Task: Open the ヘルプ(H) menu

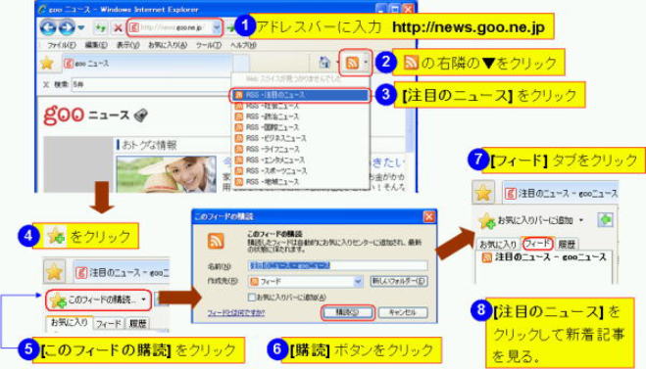Action: point(243,45)
